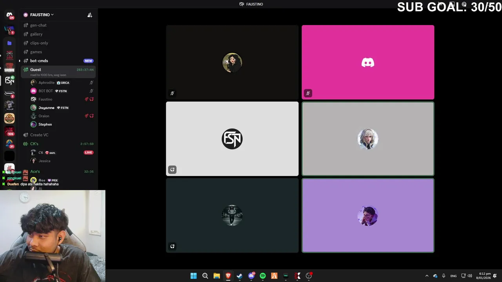Focus the gray tile with white-haired avatar
The width and height of the screenshot is (502, 282).
pyautogui.click(x=368, y=139)
